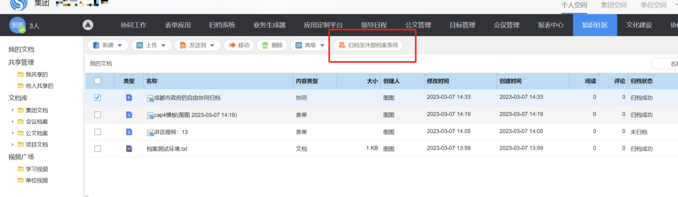Expand the 集团文档 tree node
Viewport: 678px width, 197px height.
click(x=12, y=110)
